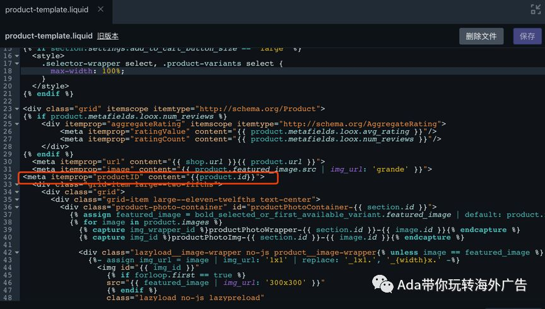Place cursor on the productID meta line
Image resolution: width=545 pixels, height=309 pixels.
pos(144,177)
